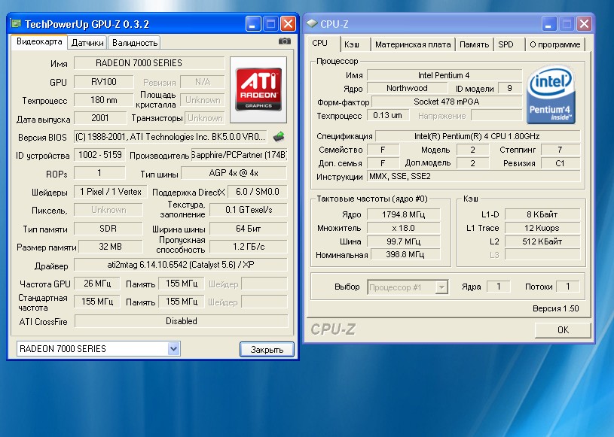Image resolution: width=614 pixels, height=437 pixels.
Task: Open the RADEON 7000 SERIES card dropdown
Action: 174,349
